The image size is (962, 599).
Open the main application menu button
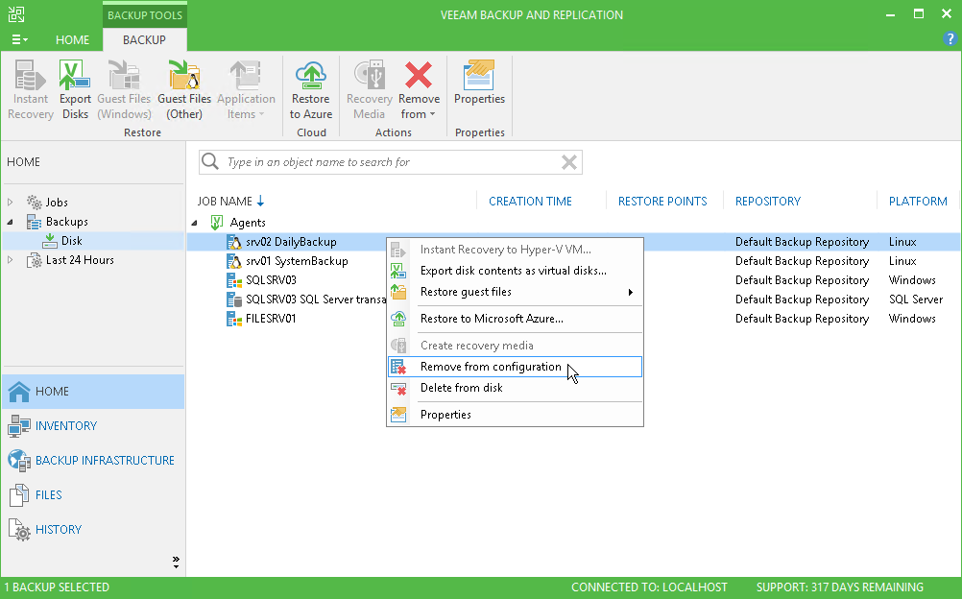[19, 40]
